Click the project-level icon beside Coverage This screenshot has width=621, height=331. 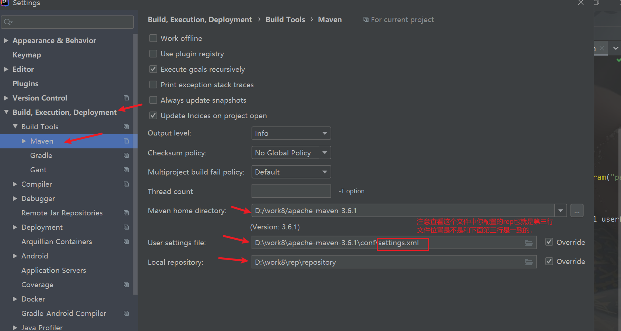tap(126, 285)
